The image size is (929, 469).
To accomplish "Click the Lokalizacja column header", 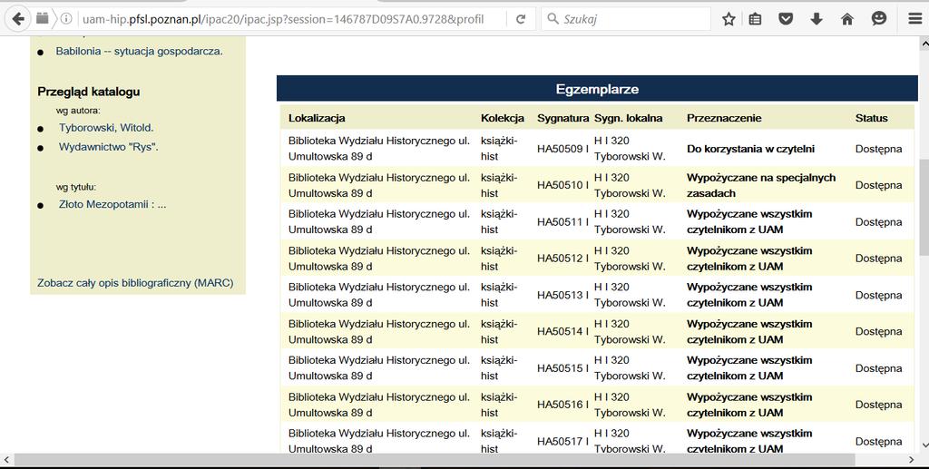I will click(x=317, y=119).
